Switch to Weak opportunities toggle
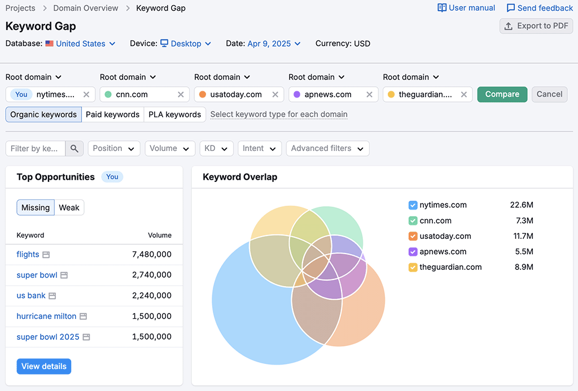 69,207
